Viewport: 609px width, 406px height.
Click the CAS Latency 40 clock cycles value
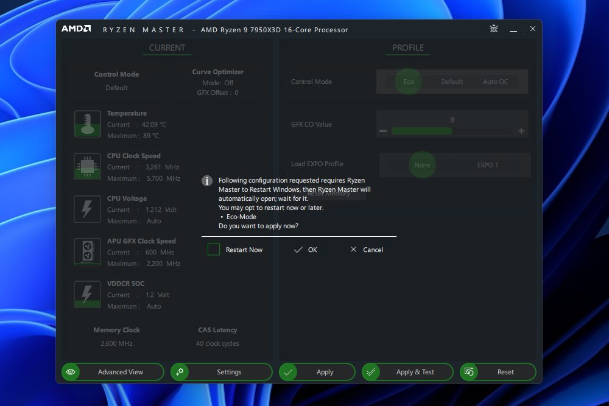(x=217, y=343)
